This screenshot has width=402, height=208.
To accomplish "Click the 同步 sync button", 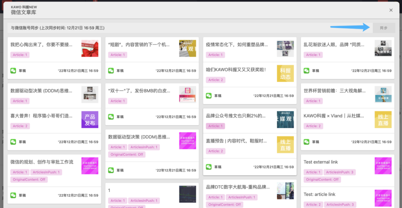I will coord(384,28).
